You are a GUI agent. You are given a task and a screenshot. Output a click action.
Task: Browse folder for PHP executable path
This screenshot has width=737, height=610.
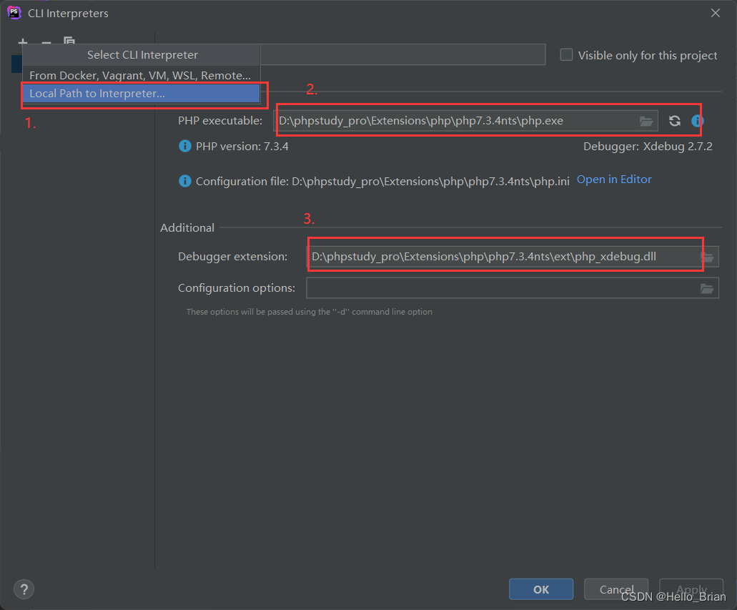click(x=646, y=121)
